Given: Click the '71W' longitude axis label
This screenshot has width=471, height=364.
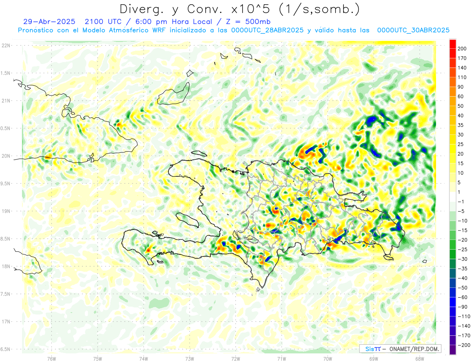Looking at the screenshot, I should [x=281, y=359].
